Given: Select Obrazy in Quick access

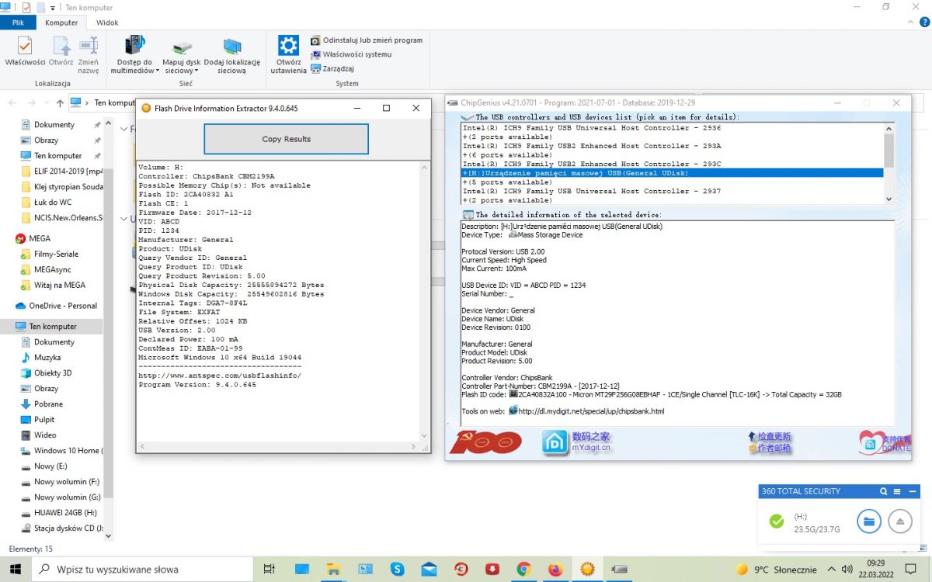Looking at the screenshot, I should (46, 140).
